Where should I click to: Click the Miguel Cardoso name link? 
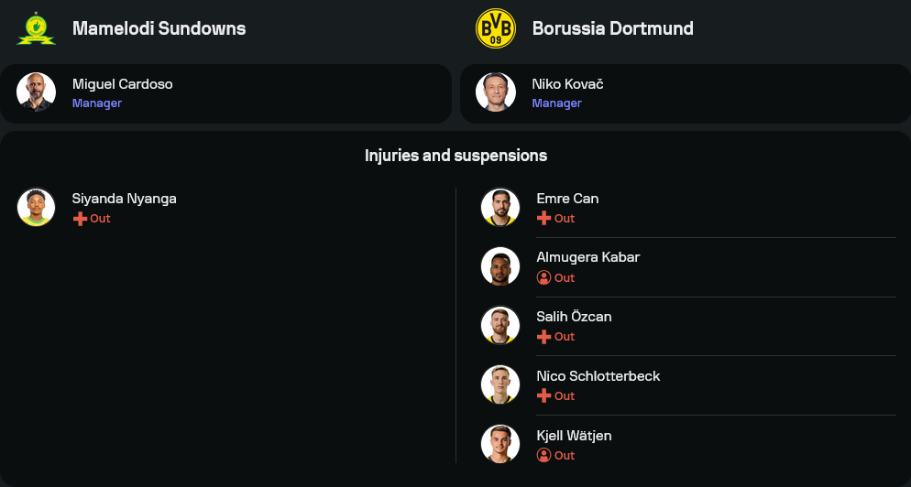122,84
